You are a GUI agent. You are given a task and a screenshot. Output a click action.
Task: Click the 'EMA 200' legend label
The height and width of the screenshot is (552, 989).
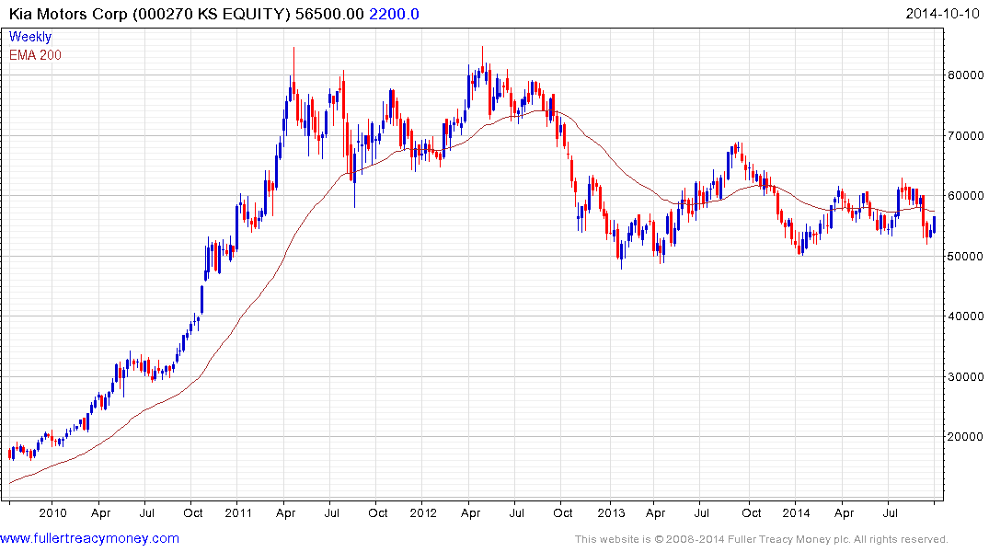tap(35, 55)
